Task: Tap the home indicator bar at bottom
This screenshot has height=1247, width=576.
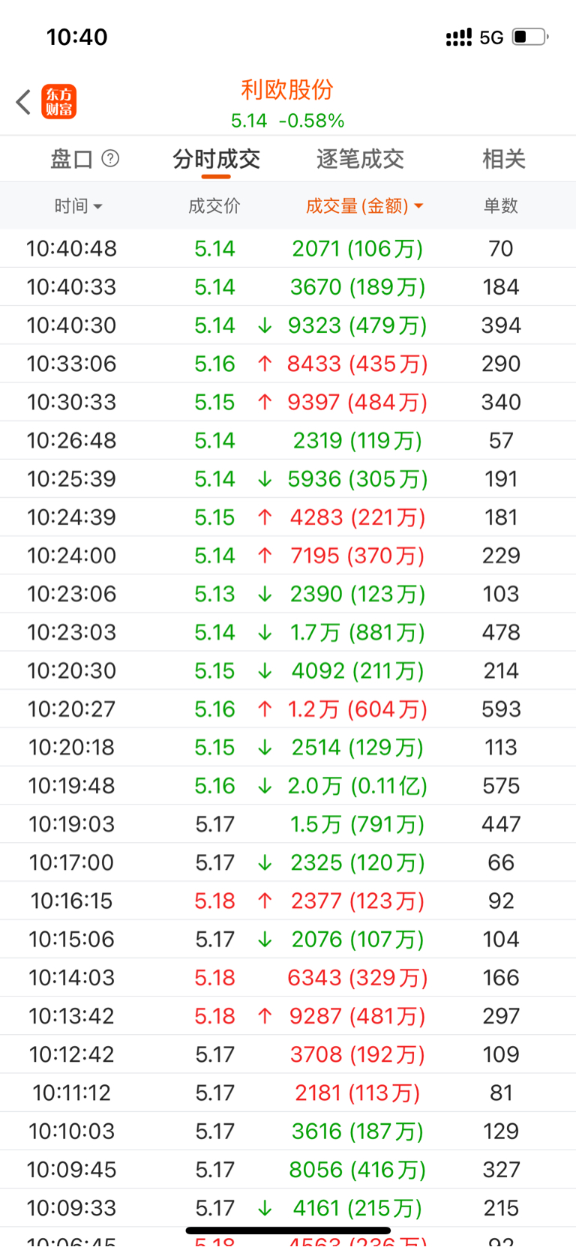Action: coord(288,1231)
